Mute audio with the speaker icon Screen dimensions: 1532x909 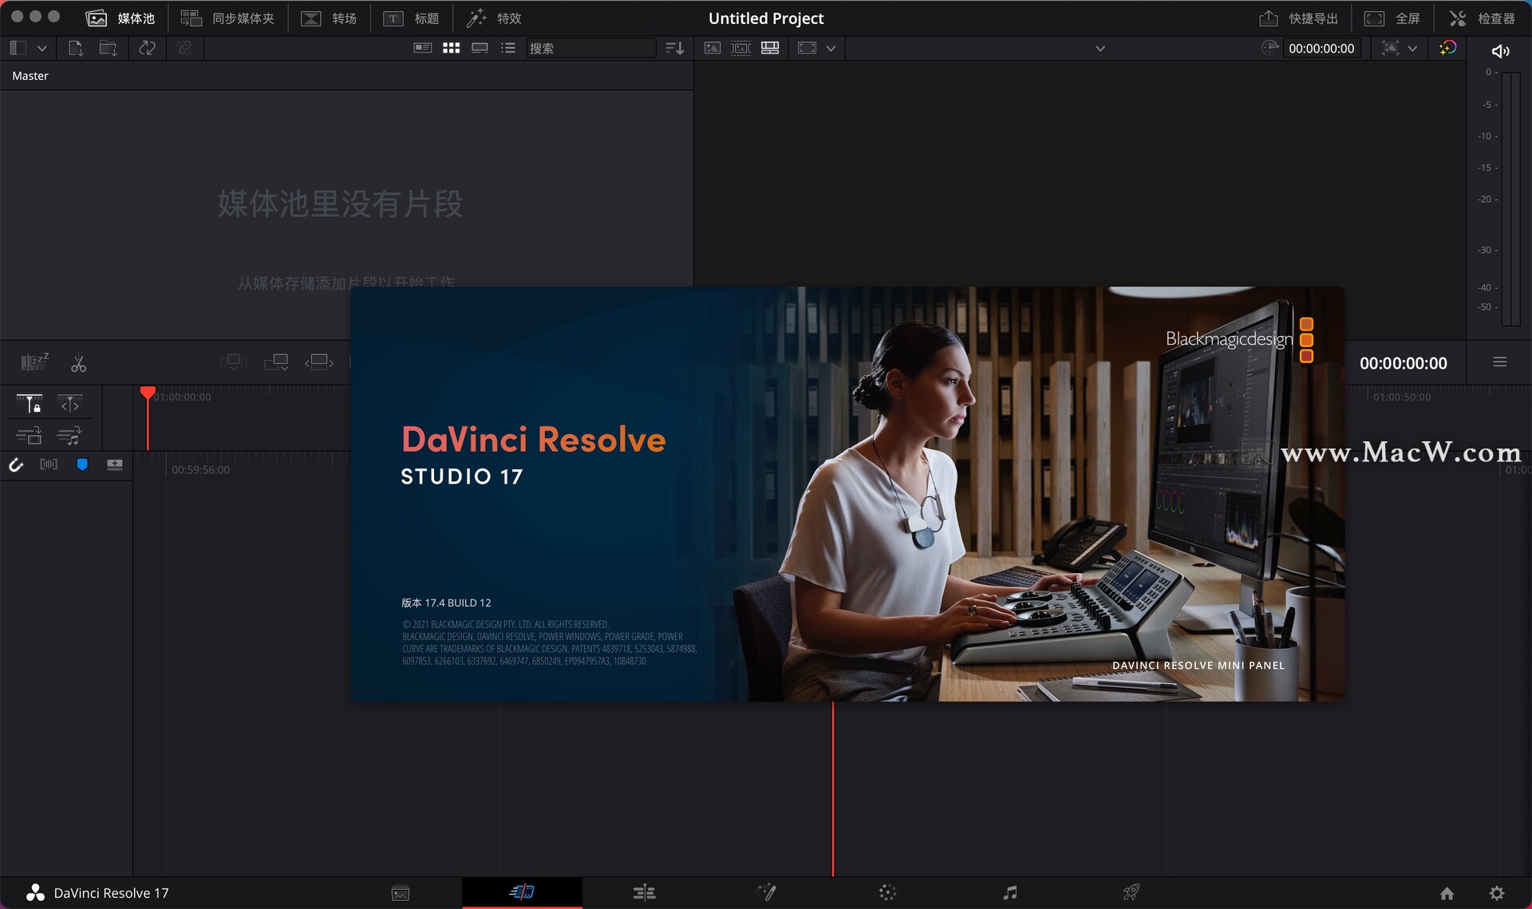tap(1500, 51)
